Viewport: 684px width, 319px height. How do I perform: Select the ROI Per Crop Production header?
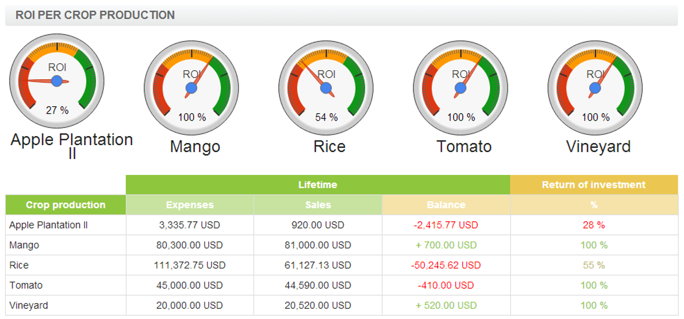coord(95,15)
